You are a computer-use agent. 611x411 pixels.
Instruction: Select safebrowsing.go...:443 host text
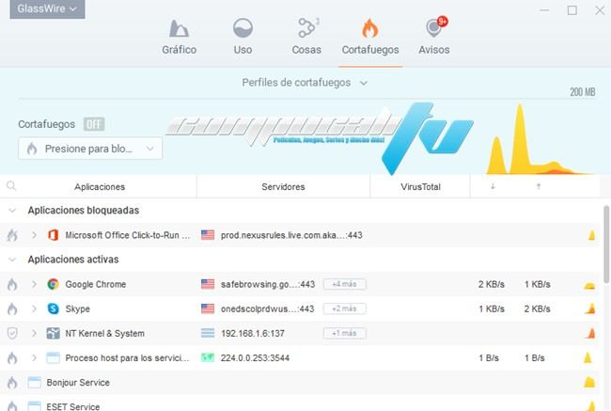click(x=268, y=284)
